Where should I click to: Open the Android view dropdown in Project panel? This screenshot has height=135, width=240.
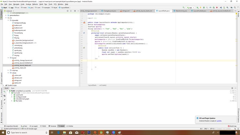point(9,11)
